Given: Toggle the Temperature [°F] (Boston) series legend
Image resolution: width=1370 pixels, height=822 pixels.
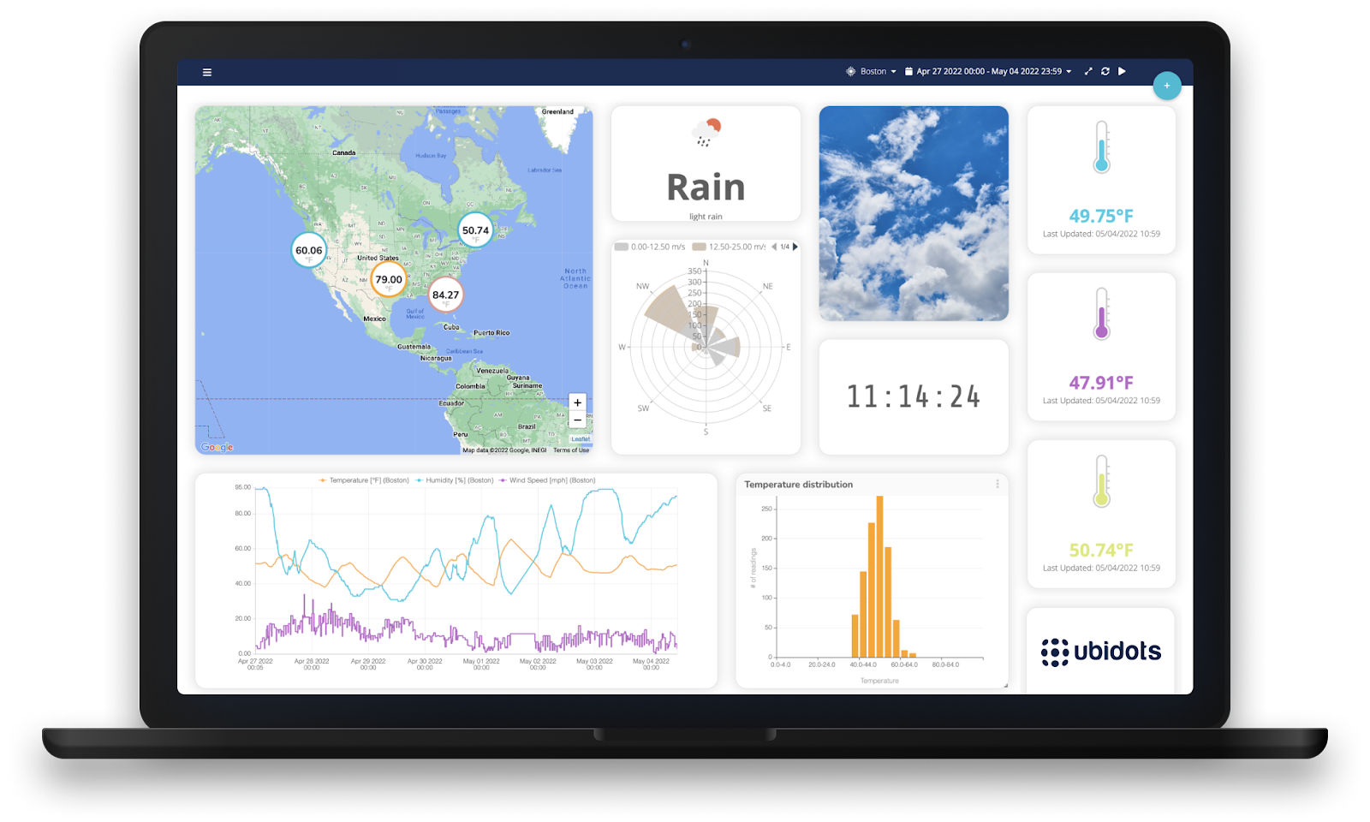Looking at the screenshot, I should [x=364, y=480].
